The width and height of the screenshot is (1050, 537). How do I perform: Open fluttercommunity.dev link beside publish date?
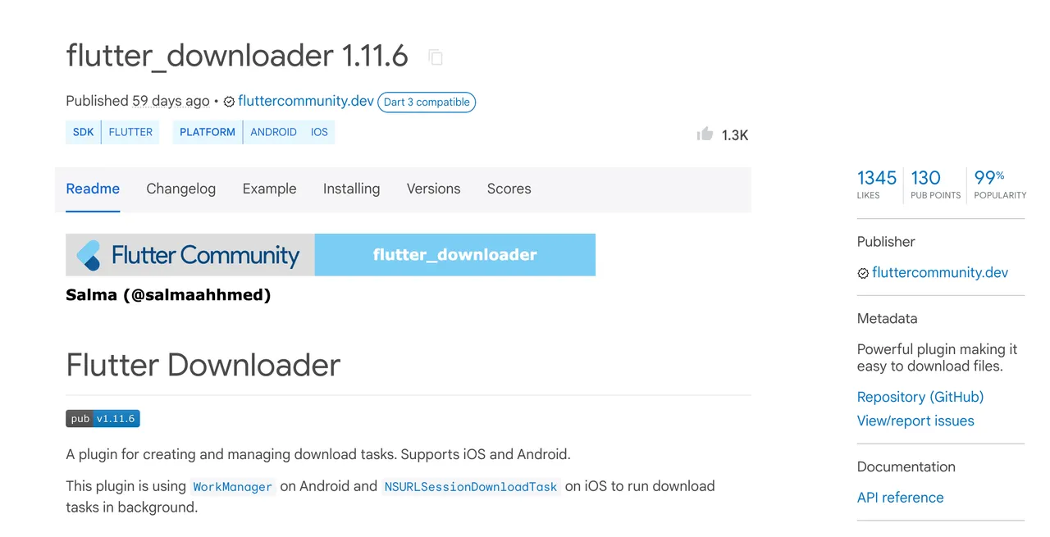(x=306, y=101)
